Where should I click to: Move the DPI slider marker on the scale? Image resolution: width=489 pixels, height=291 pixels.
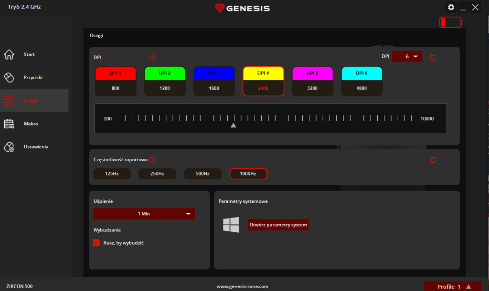(x=233, y=125)
